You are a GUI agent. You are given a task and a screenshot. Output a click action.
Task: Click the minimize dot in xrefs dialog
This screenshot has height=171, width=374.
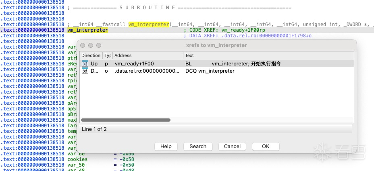91,45
